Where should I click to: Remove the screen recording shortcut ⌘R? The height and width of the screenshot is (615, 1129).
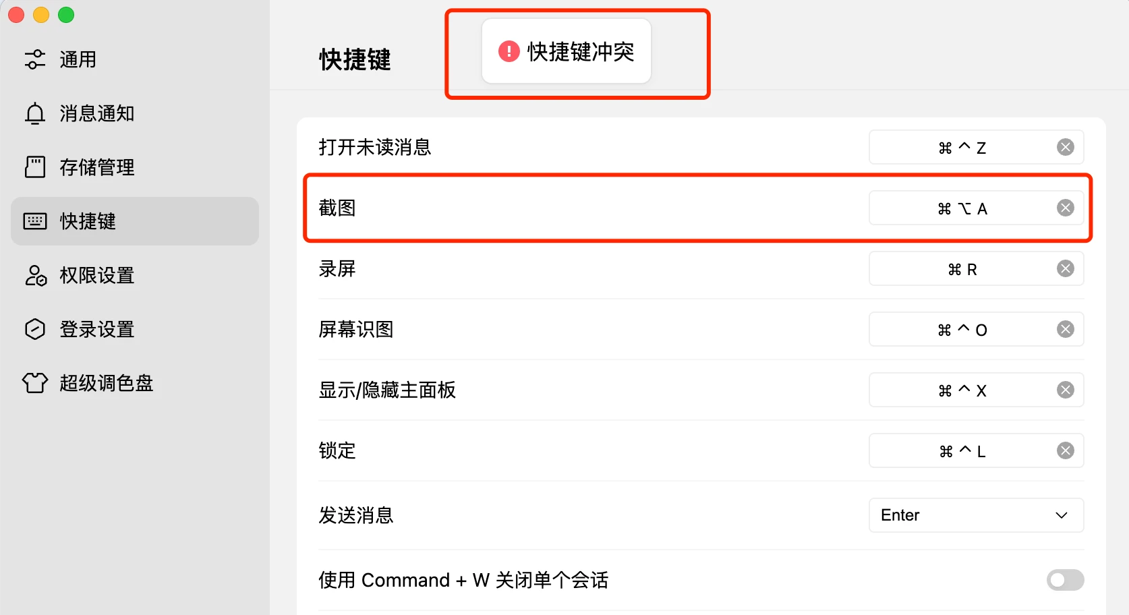tap(1066, 268)
